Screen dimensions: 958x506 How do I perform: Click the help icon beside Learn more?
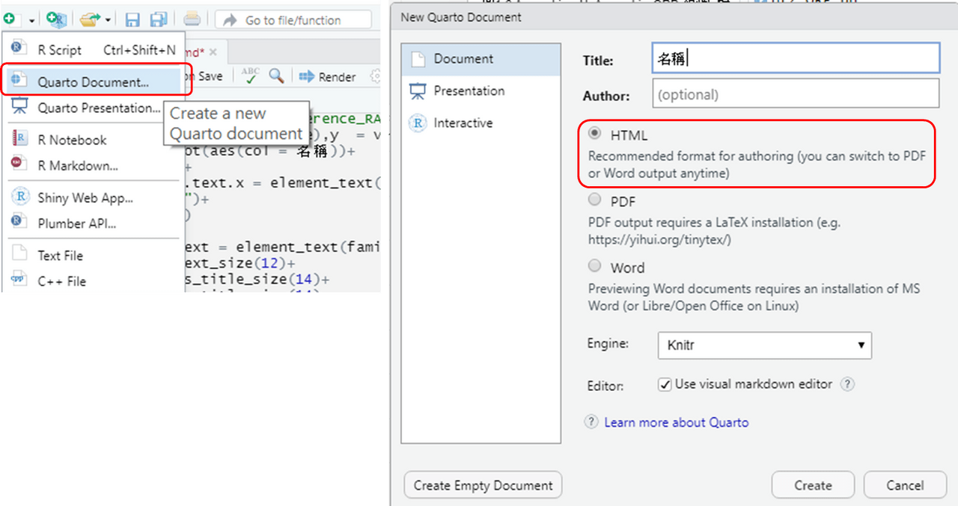pos(591,422)
